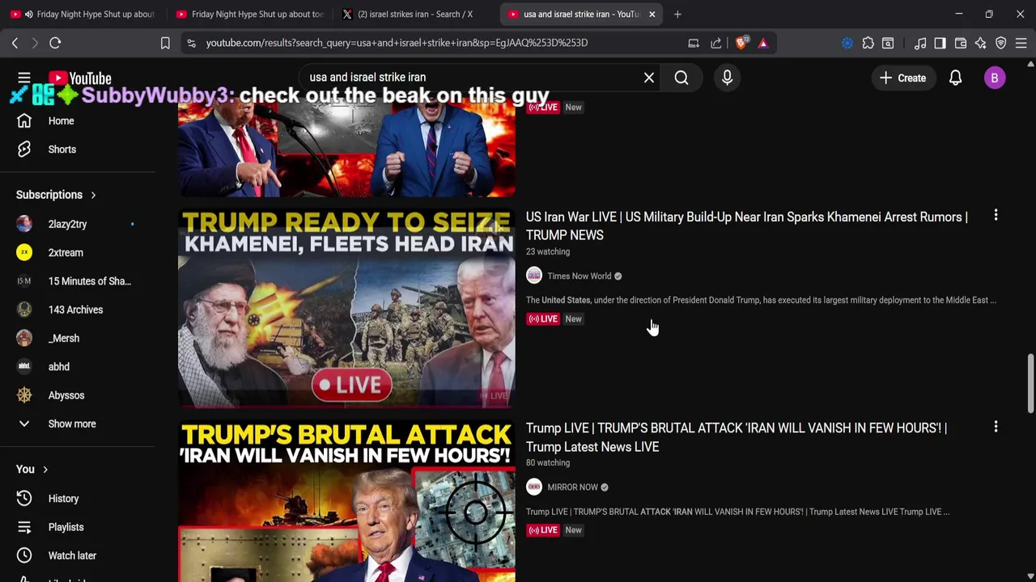Open Trump's Brutal Attack thumbnail
Screen dimensions: 1036x582
click(x=346, y=501)
